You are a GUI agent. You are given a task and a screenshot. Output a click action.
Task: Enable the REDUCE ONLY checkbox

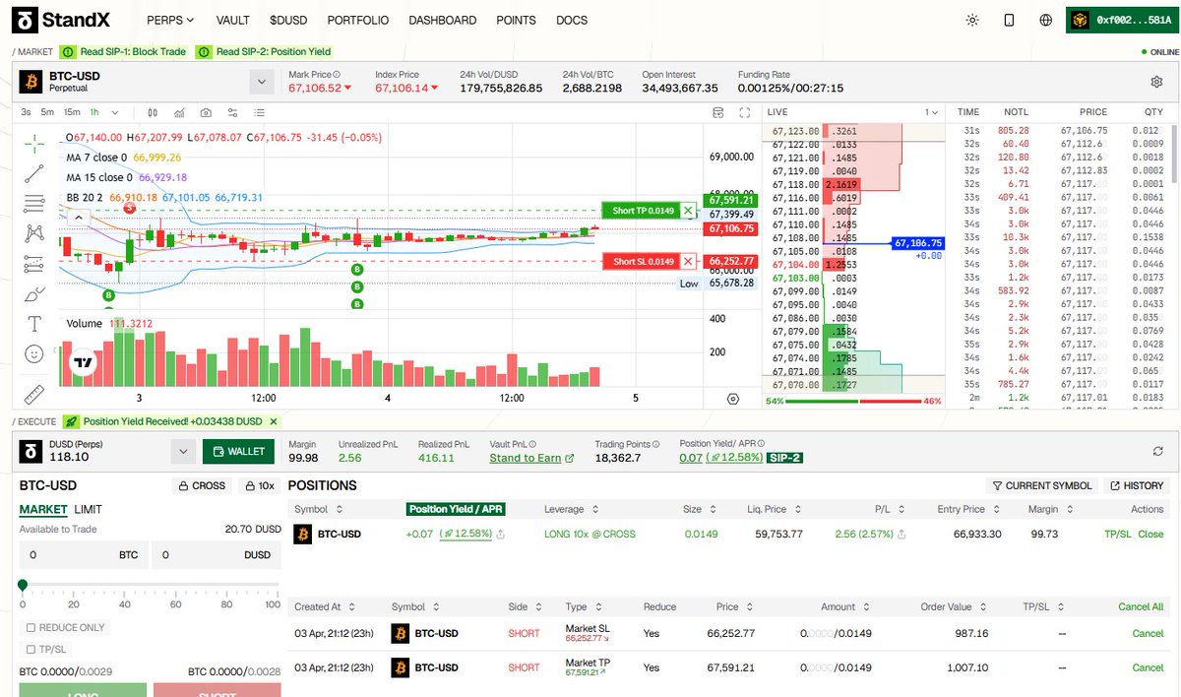coord(31,627)
